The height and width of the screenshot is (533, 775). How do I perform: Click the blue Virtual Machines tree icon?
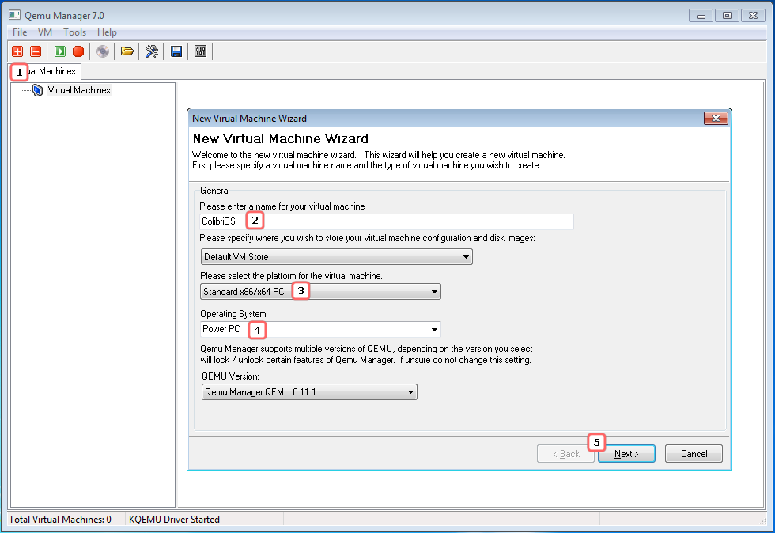point(38,90)
